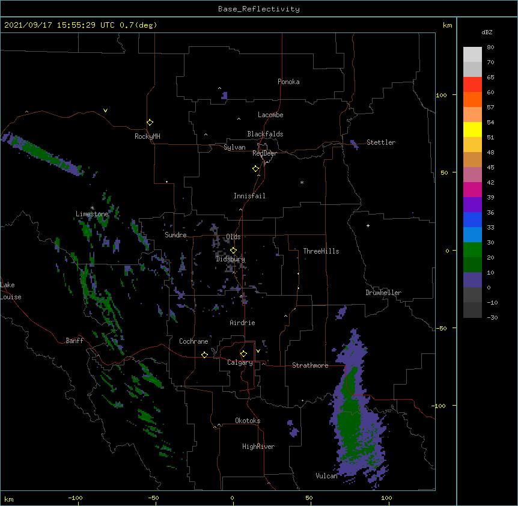Click the yellow 54 dBZ color swatch
Image resolution: width=518 pixels, height=506 pixels.
(x=472, y=129)
